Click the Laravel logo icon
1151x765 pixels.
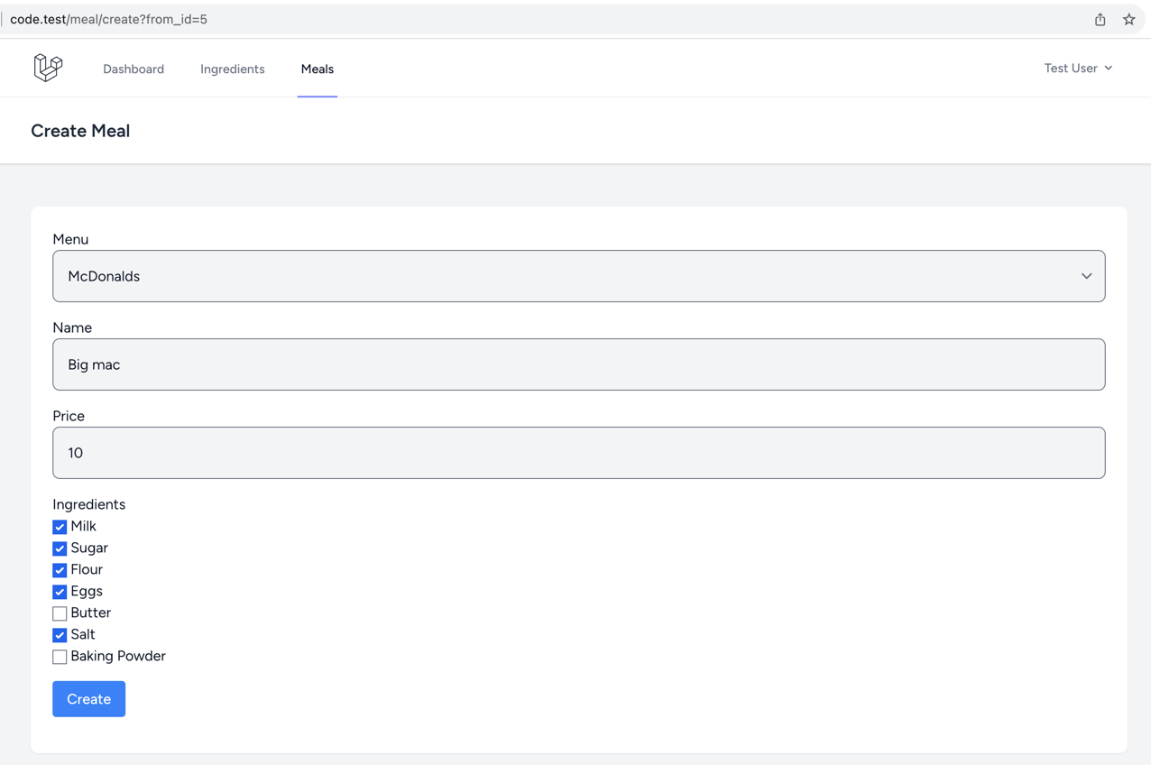coord(48,68)
